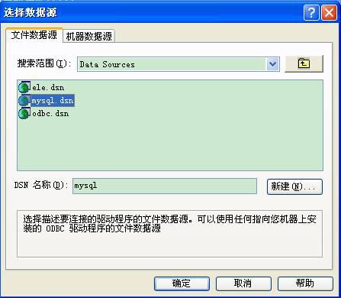Click the ele.dsn file icon
The image size is (341, 298).
[24, 87]
